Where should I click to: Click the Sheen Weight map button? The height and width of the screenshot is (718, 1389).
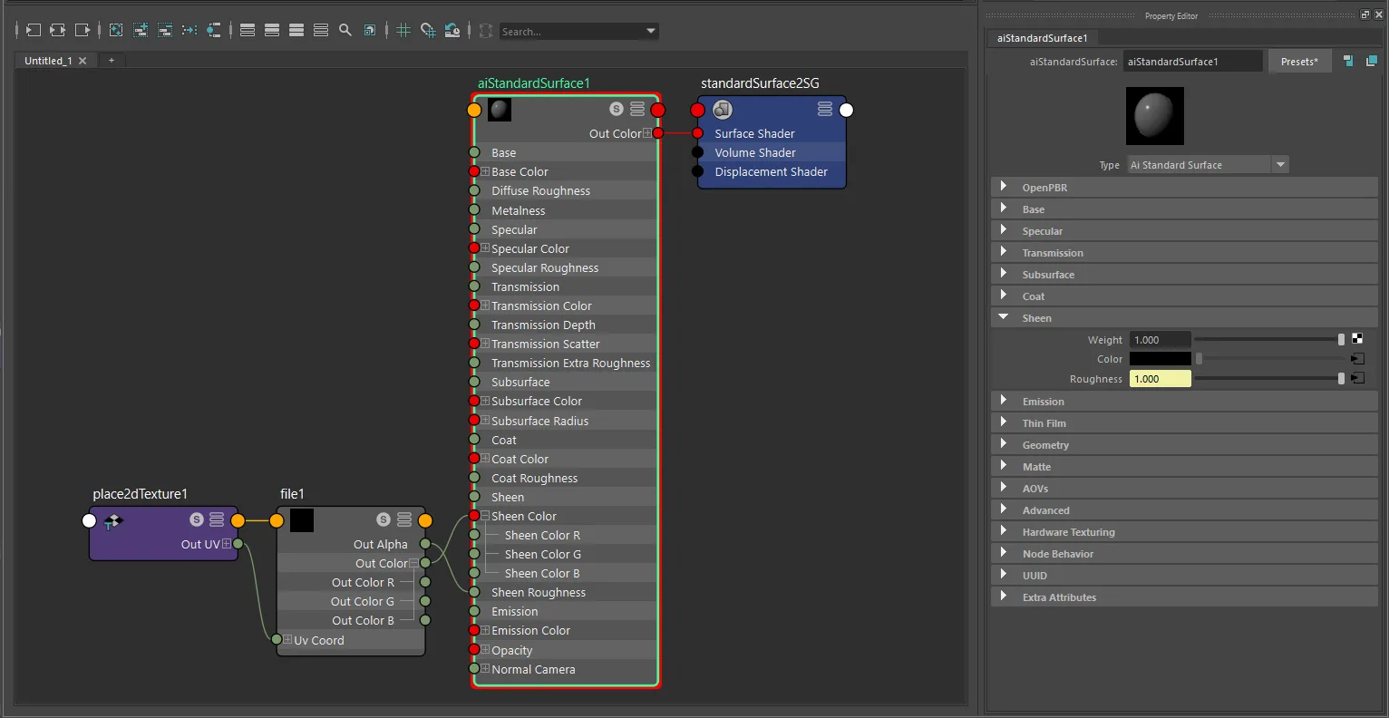click(x=1357, y=339)
